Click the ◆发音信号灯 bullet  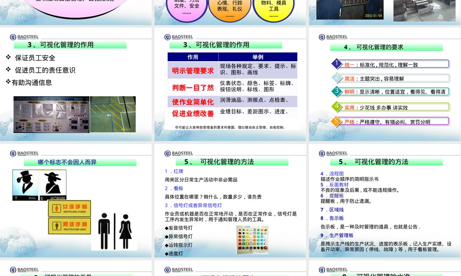point(179,228)
